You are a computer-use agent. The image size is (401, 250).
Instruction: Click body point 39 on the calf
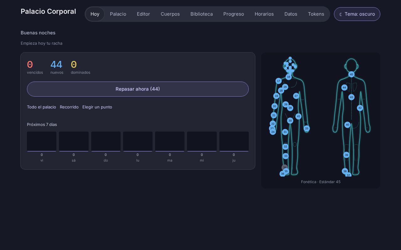[346, 155]
